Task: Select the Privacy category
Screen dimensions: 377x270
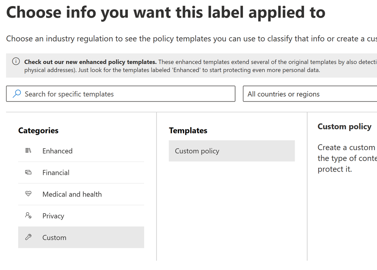Action: [81, 216]
